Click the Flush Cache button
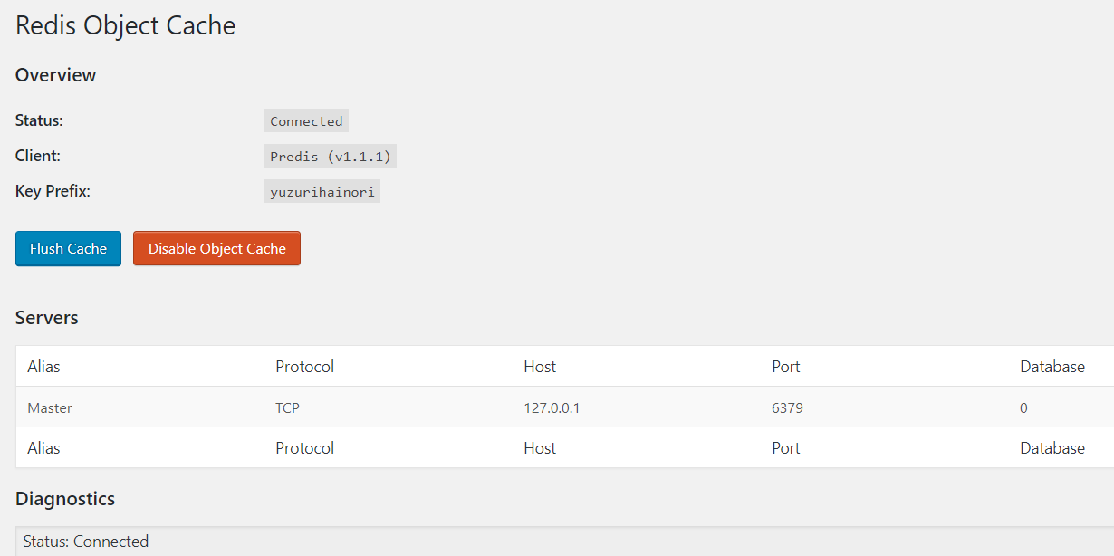 pyautogui.click(x=68, y=249)
